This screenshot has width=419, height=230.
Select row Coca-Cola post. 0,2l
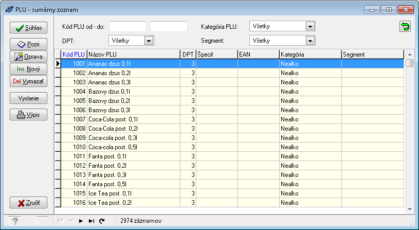click(x=232, y=129)
